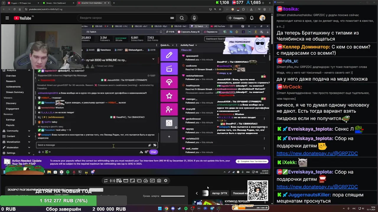The image size is (378, 212).
Task: Open Earnings under Revenue
Action: coord(11,120)
